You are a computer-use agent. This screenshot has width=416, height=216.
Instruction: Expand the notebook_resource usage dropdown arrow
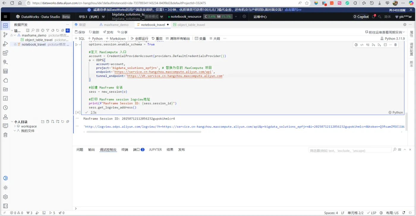point(236,17)
